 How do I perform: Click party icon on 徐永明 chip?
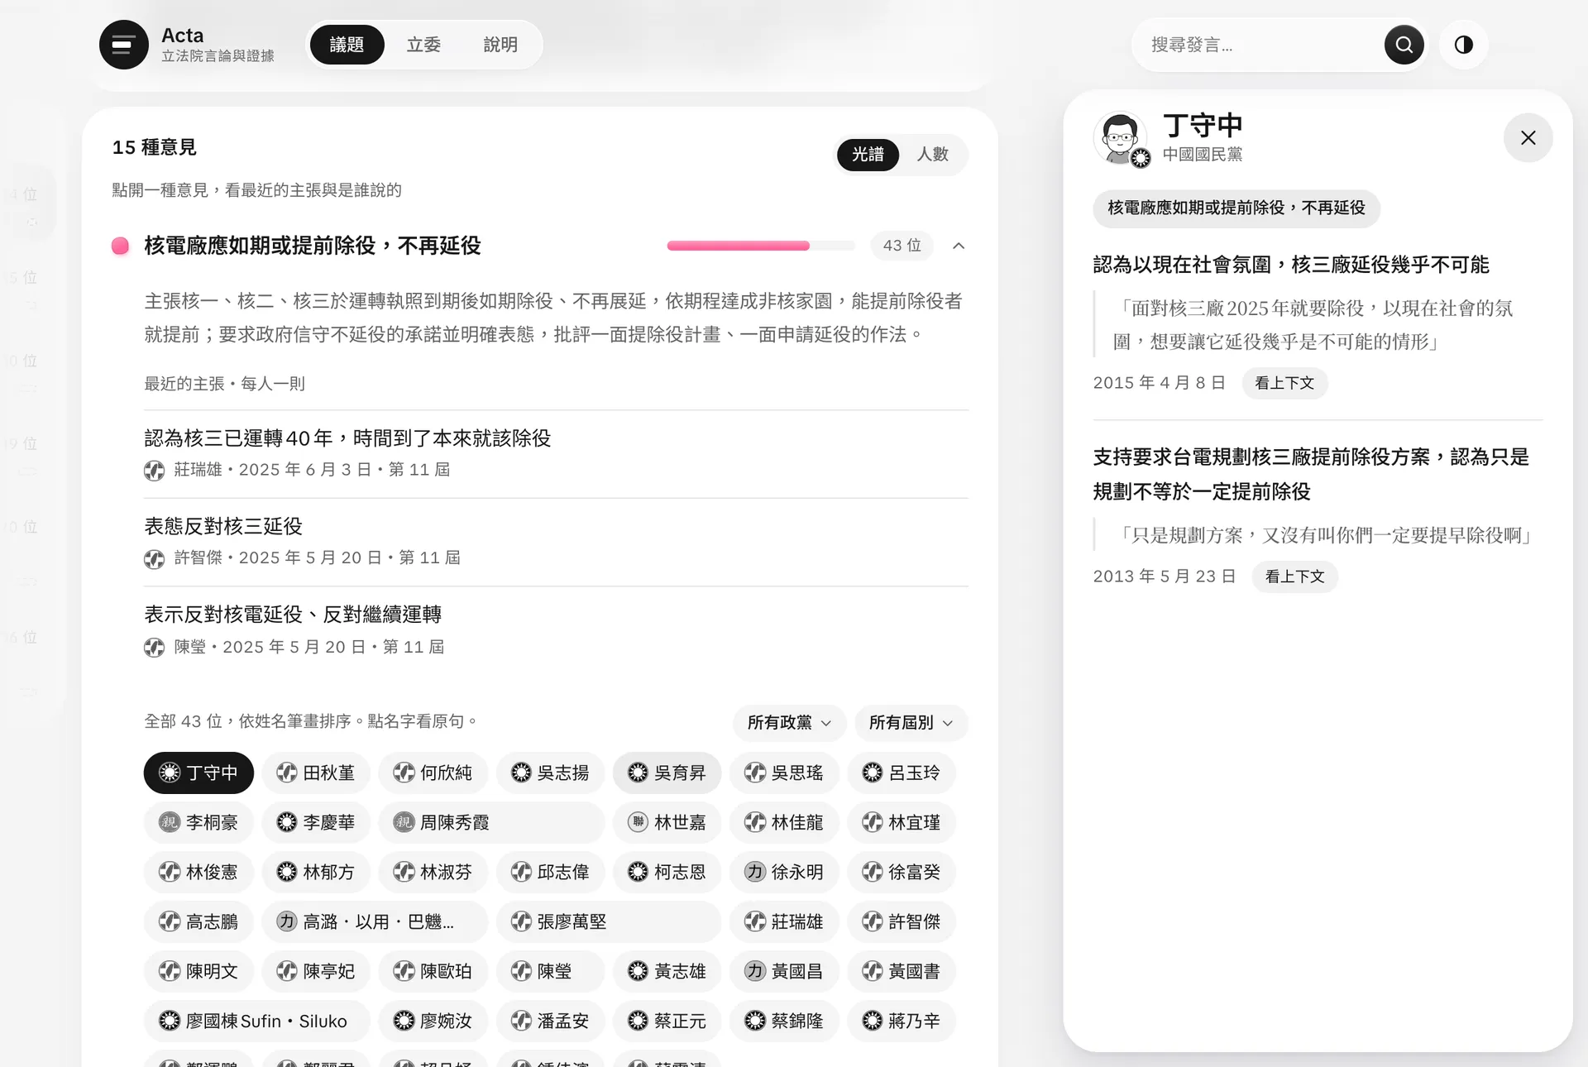755,872
